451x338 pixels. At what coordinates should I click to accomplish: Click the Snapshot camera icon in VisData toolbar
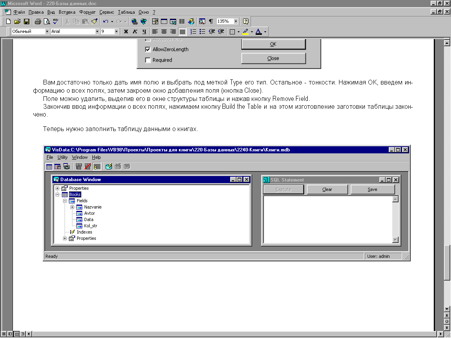[x=67, y=166]
